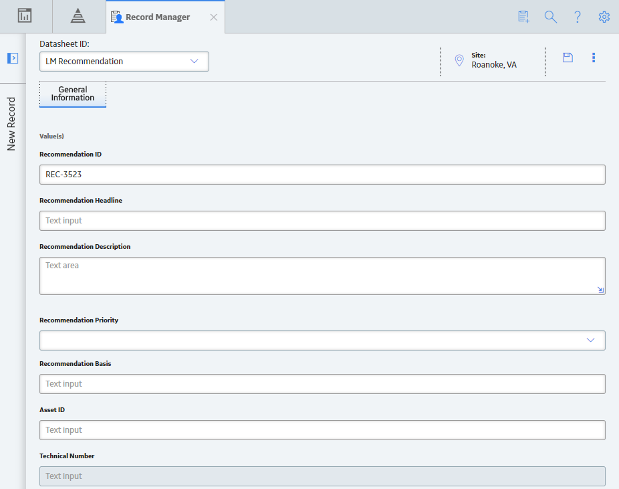Select the General Information tab

73,94
